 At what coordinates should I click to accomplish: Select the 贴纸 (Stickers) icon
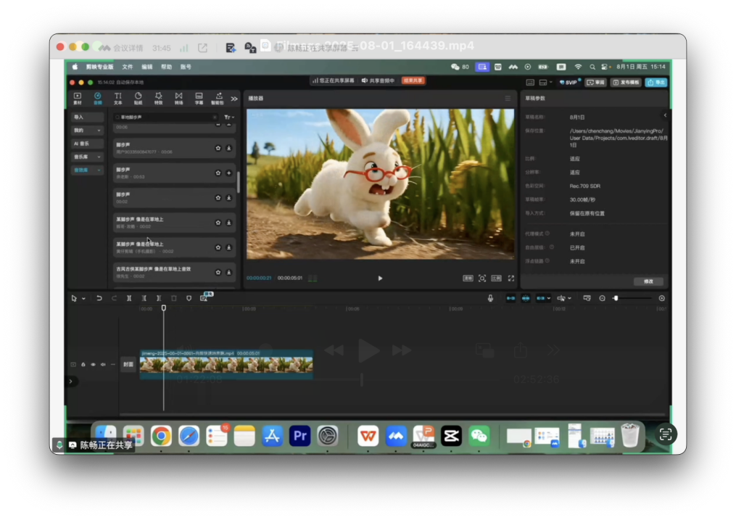138,98
